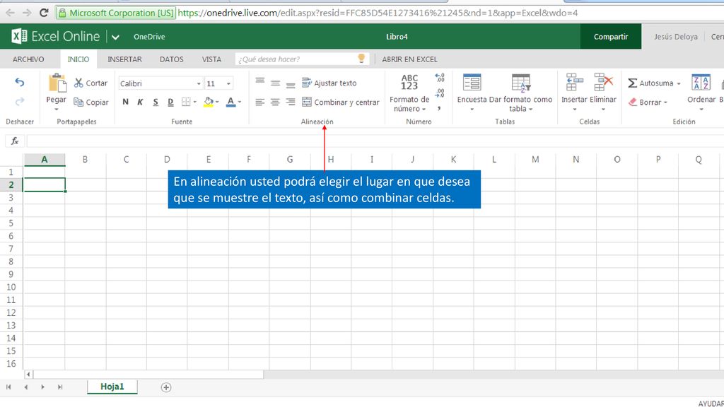Align text to bottom
724x407 pixels.
291,85
